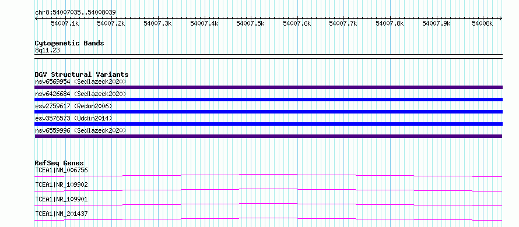This screenshot has width=519, height=227.
Task: Open the TCEA1|NR_109901 transcript label
Action: pyautogui.click(x=62, y=200)
